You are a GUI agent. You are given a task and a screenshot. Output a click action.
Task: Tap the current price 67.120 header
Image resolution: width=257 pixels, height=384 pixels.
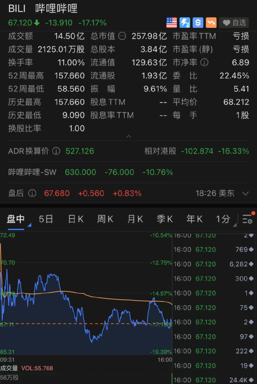[x=20, y=23]
